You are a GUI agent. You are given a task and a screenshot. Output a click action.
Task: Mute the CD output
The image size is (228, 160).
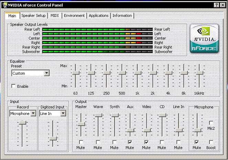click(162, 142)
